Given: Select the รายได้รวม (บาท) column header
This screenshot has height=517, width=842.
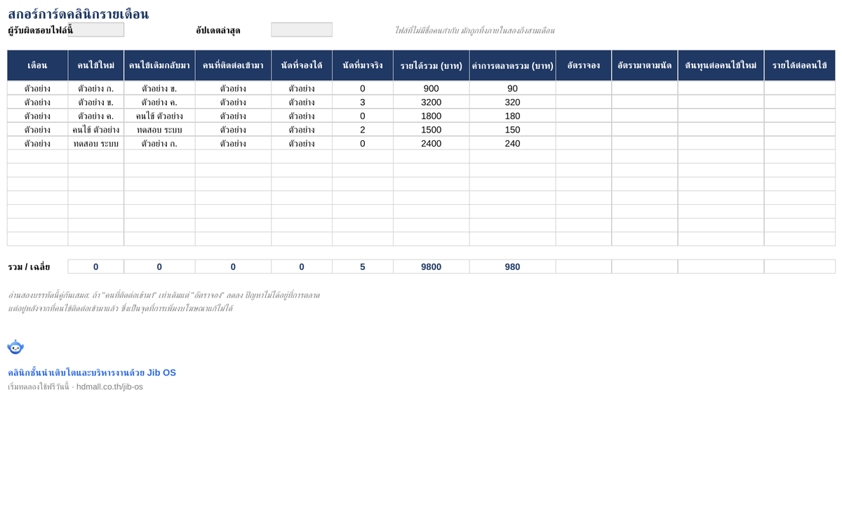Looking at the screenshot, I should [x=432, y=65].
